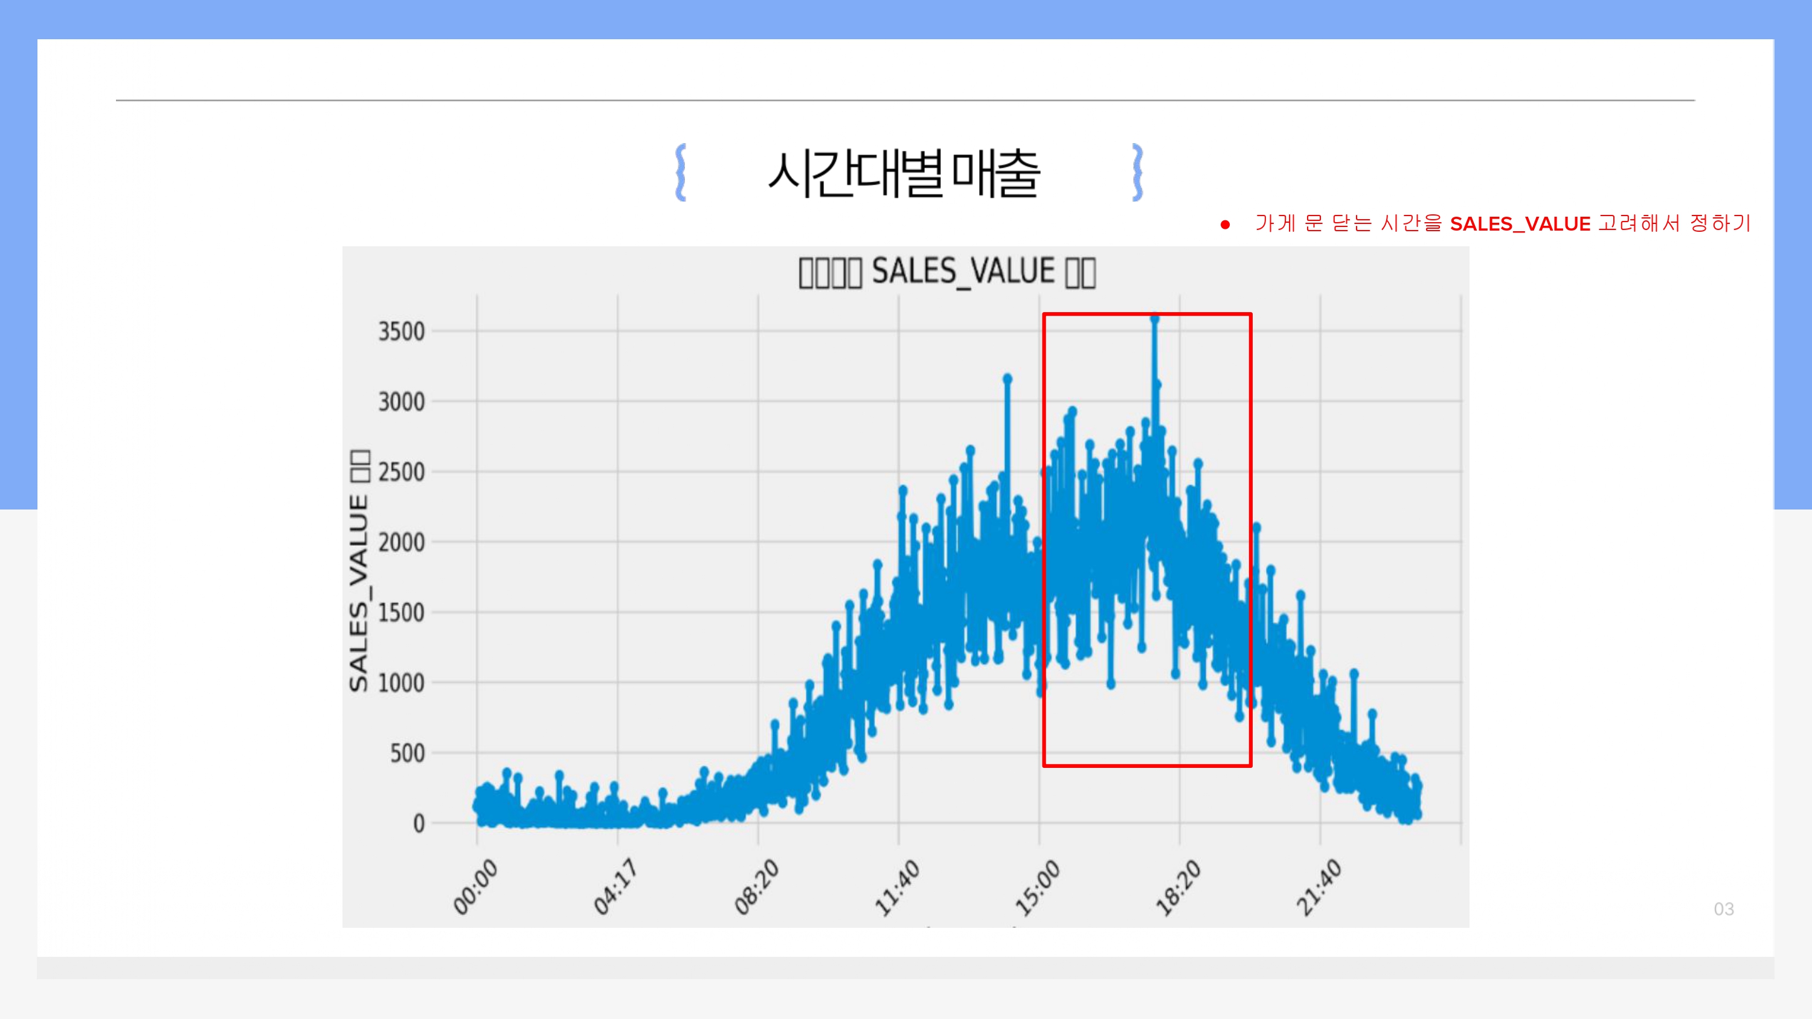Click the 18:20 x-axis tick label

1178,888
